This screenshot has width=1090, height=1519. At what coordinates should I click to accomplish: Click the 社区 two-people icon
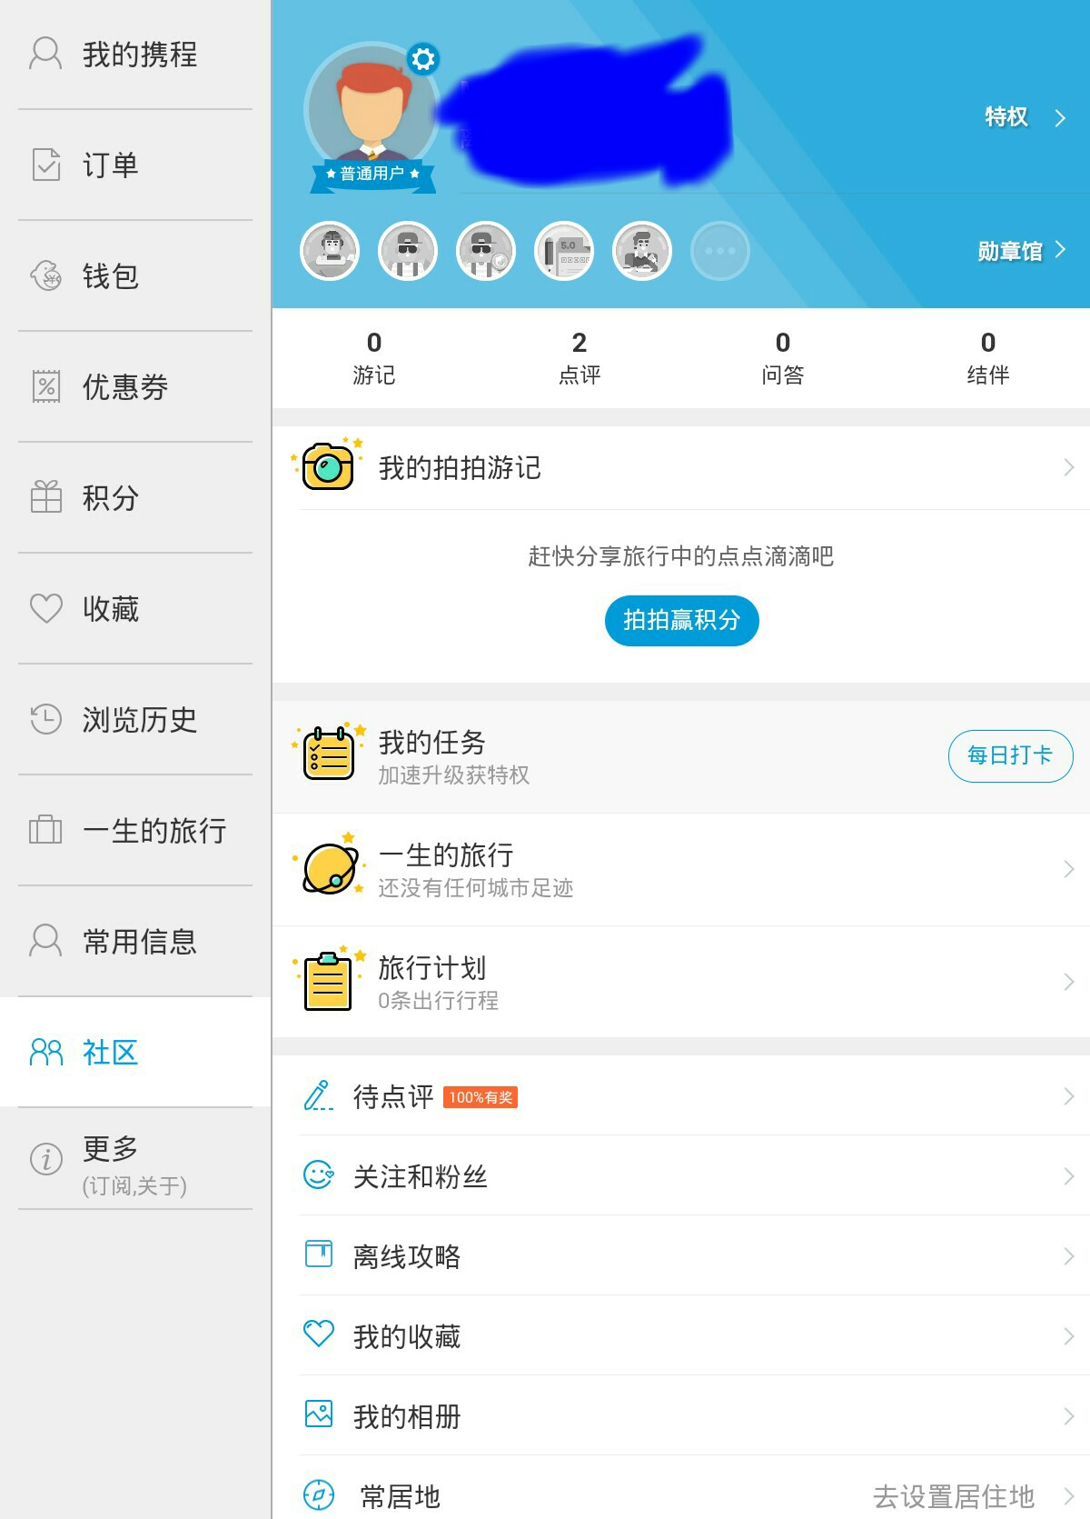coord(45,1052)
